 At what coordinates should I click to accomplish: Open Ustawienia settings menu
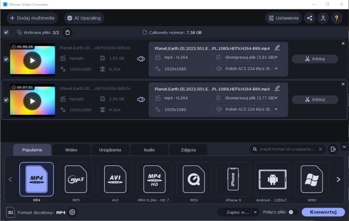click(283, 18)
